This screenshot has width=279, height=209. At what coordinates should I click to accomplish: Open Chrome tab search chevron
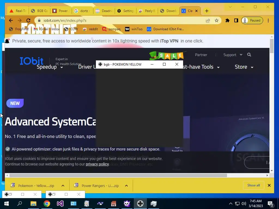point(230,7)
